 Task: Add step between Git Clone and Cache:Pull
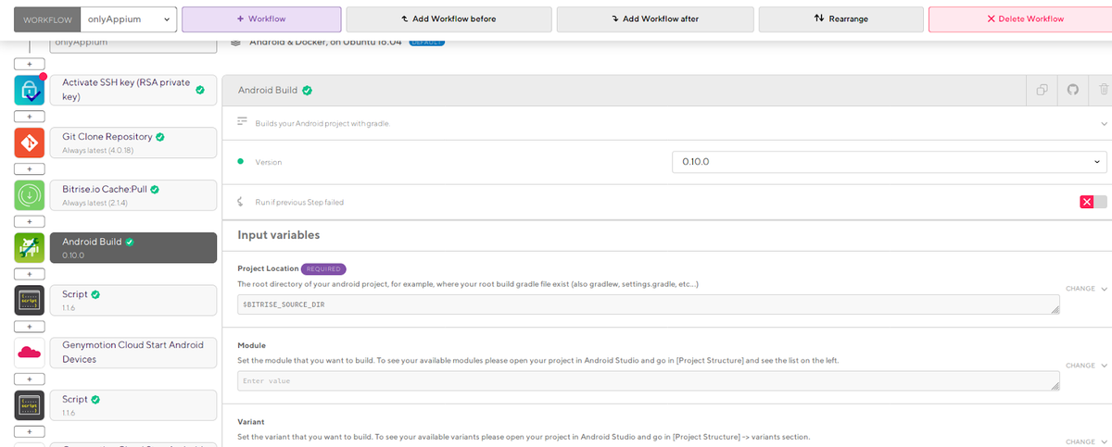click(29, 169)
